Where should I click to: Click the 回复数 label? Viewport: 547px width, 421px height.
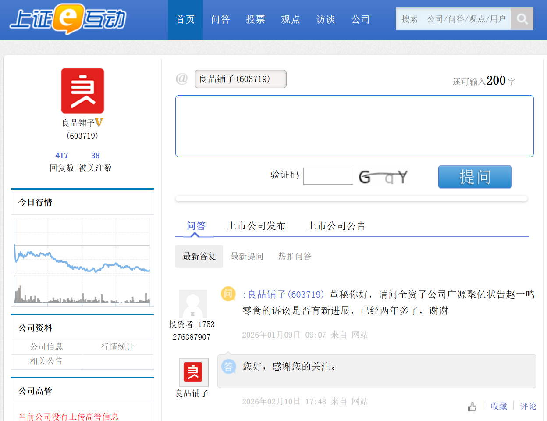tap(62, 168)
